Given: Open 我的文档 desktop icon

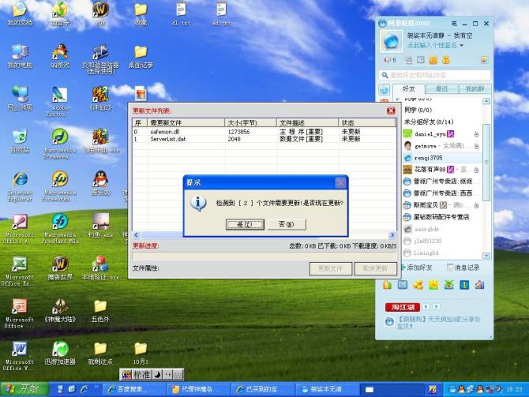Looking at the screenshot, I should point(20,13).
